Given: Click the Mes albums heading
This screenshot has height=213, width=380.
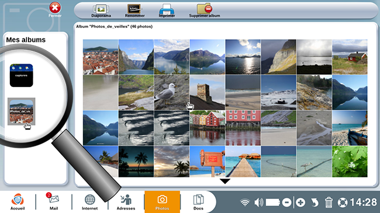Looking at the screenshot, I should point(26,40).
